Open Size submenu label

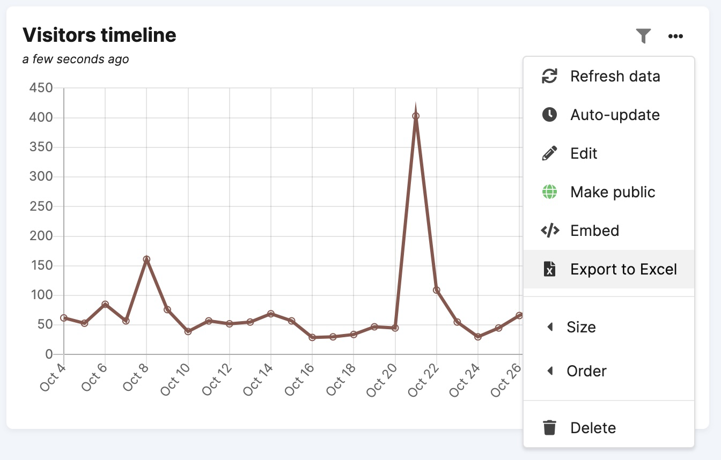coord(581,327)
